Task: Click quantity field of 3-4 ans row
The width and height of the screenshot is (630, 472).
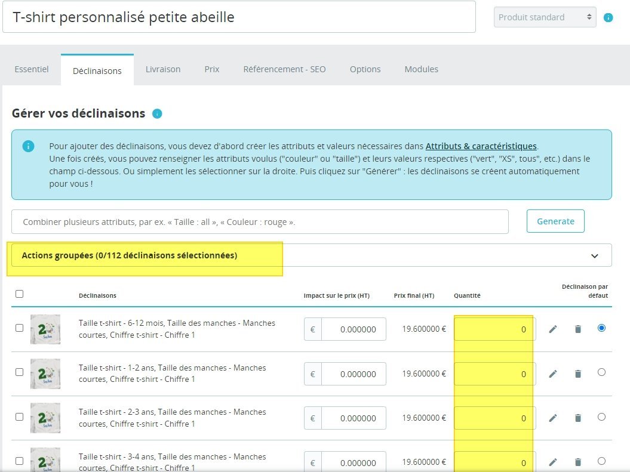Action: tap(494, 462)
